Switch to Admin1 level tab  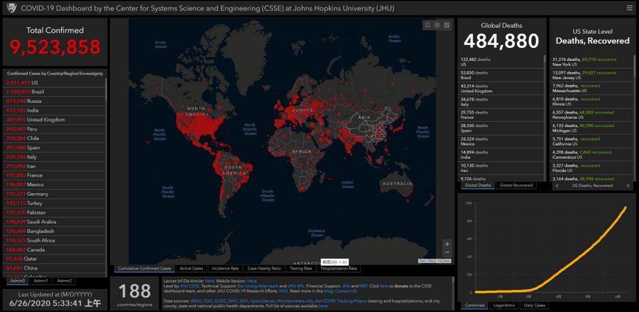tap(40, 281)
